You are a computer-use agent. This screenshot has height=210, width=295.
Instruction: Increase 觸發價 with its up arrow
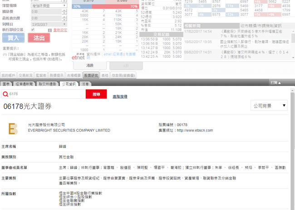(64, 10)
